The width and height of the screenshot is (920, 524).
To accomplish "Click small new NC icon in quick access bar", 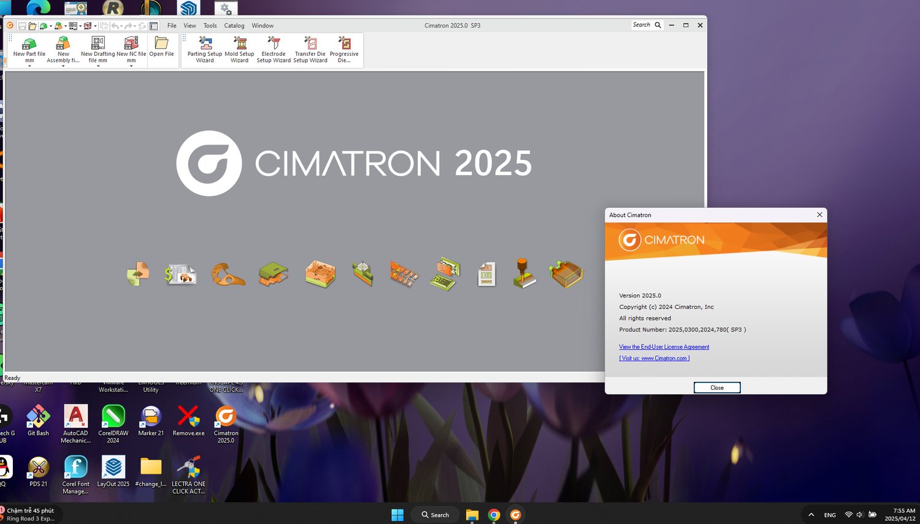I will [88, 26].
